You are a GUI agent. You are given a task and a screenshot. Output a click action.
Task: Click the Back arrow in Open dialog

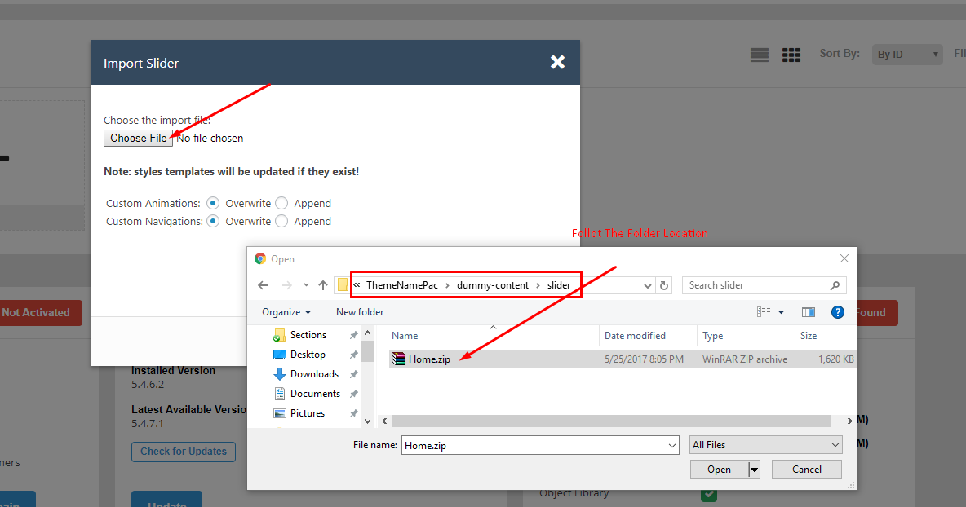[263, 285]
